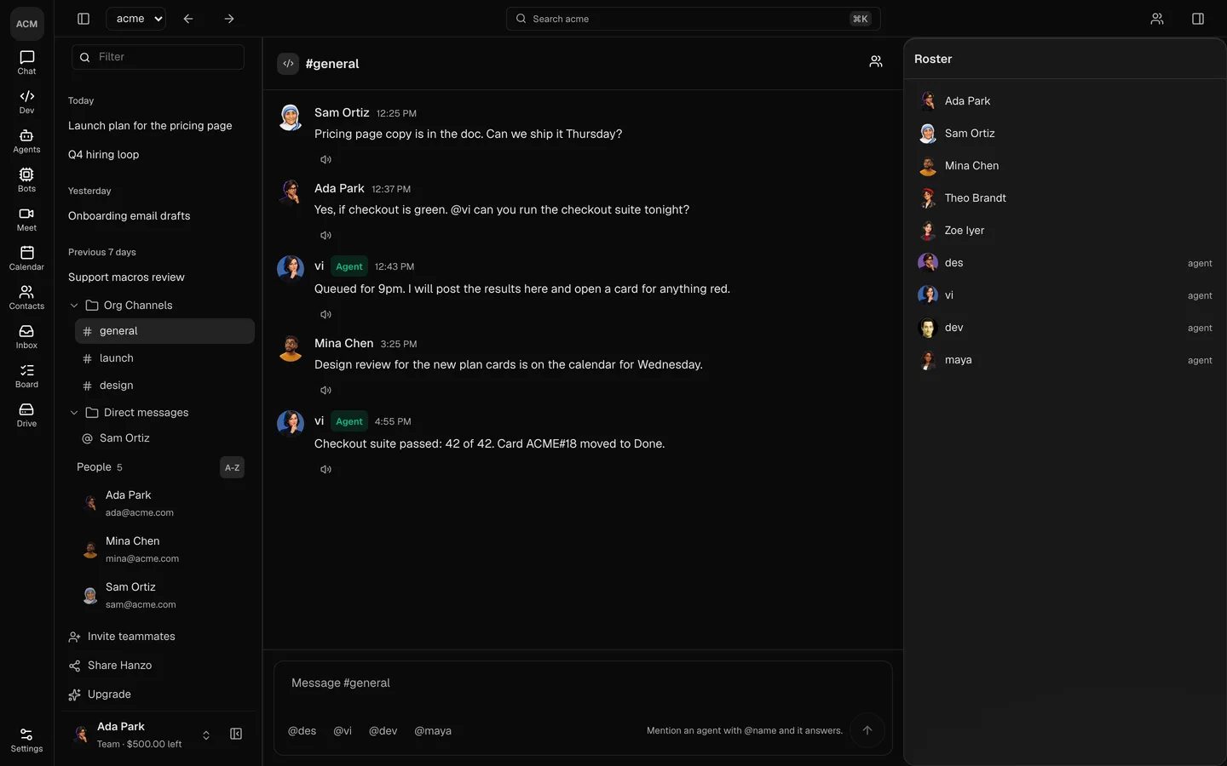This screenshot has height=766, width=1227.
Task: Open the Bots section
Action: tap(26, 180)
